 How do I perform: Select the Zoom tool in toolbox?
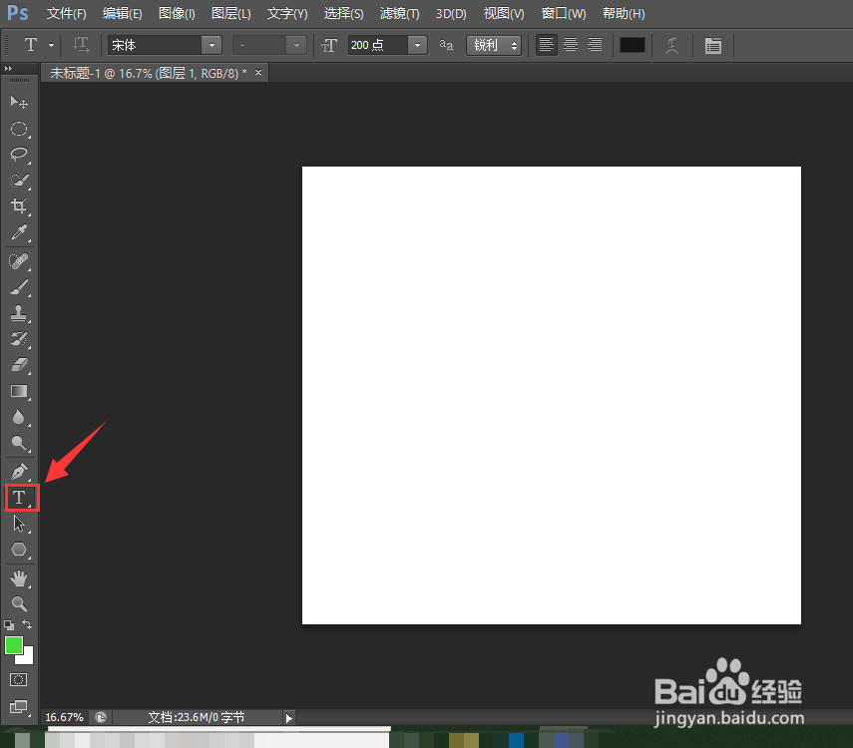coord(19,603)
